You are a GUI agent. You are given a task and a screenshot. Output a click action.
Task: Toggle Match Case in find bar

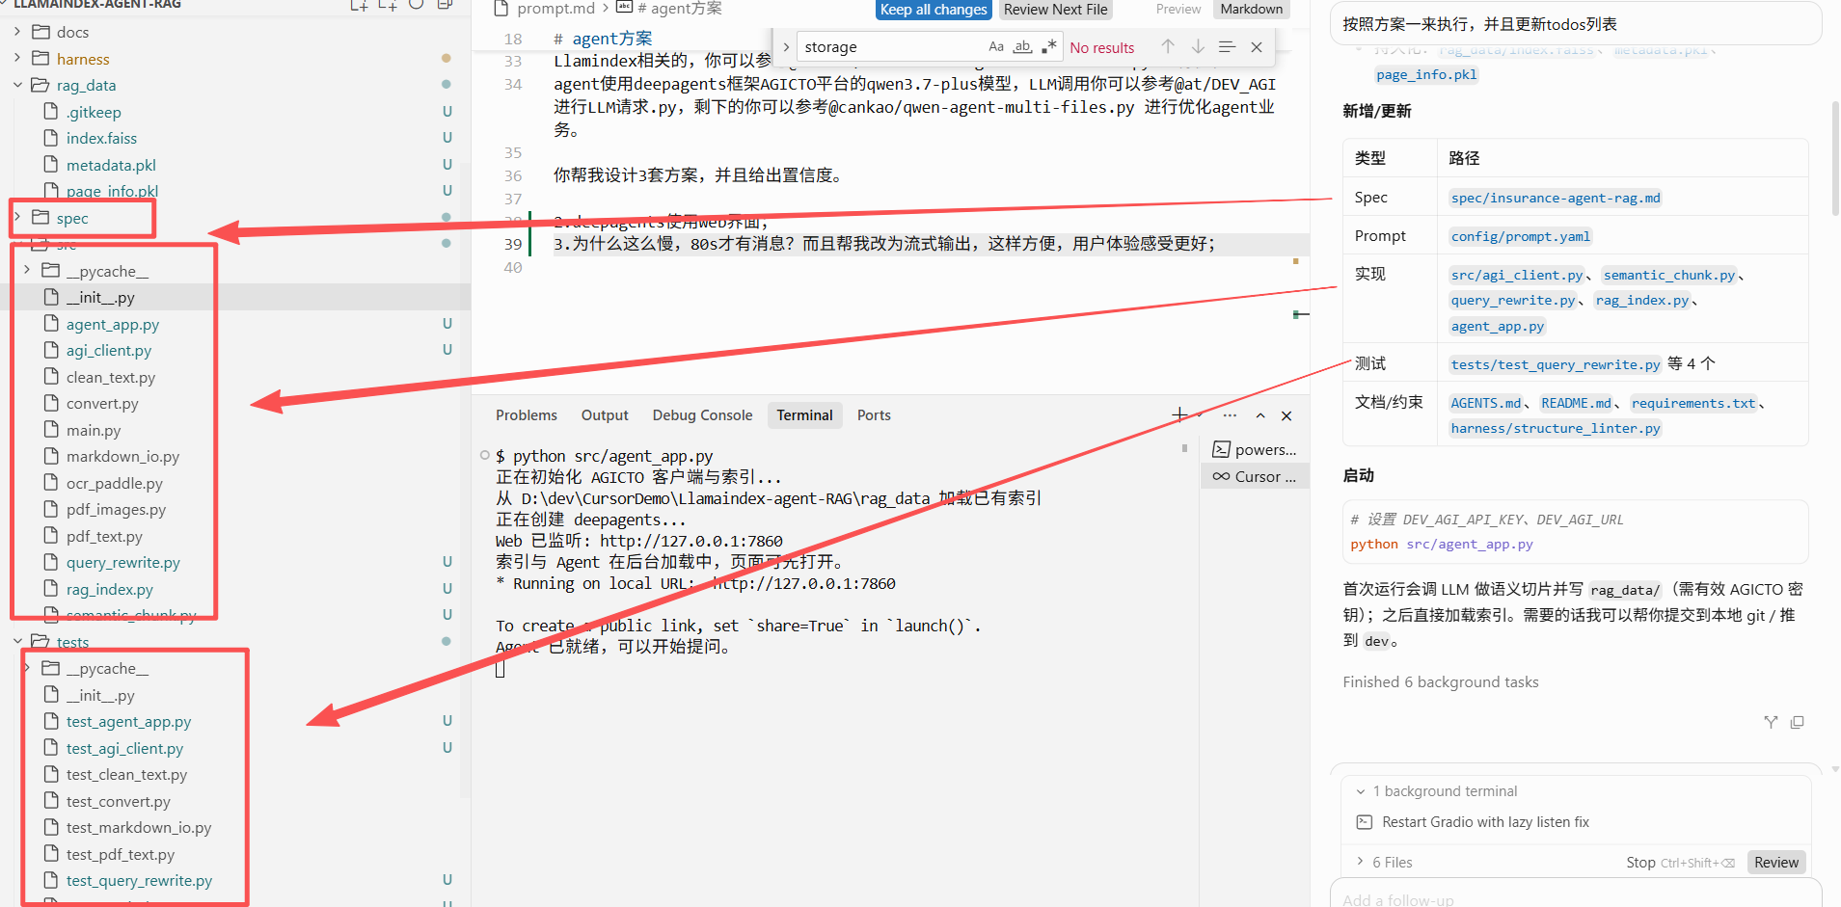pos(996,46)
